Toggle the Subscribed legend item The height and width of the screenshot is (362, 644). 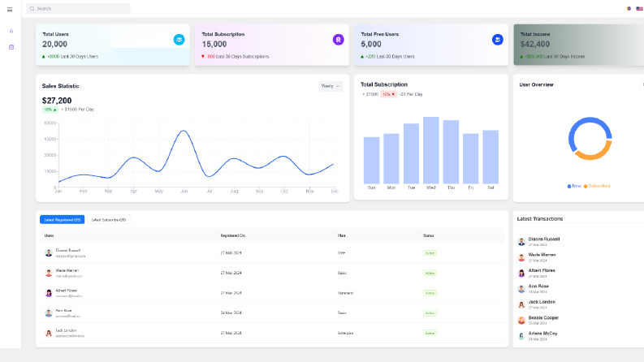(597, 186)
